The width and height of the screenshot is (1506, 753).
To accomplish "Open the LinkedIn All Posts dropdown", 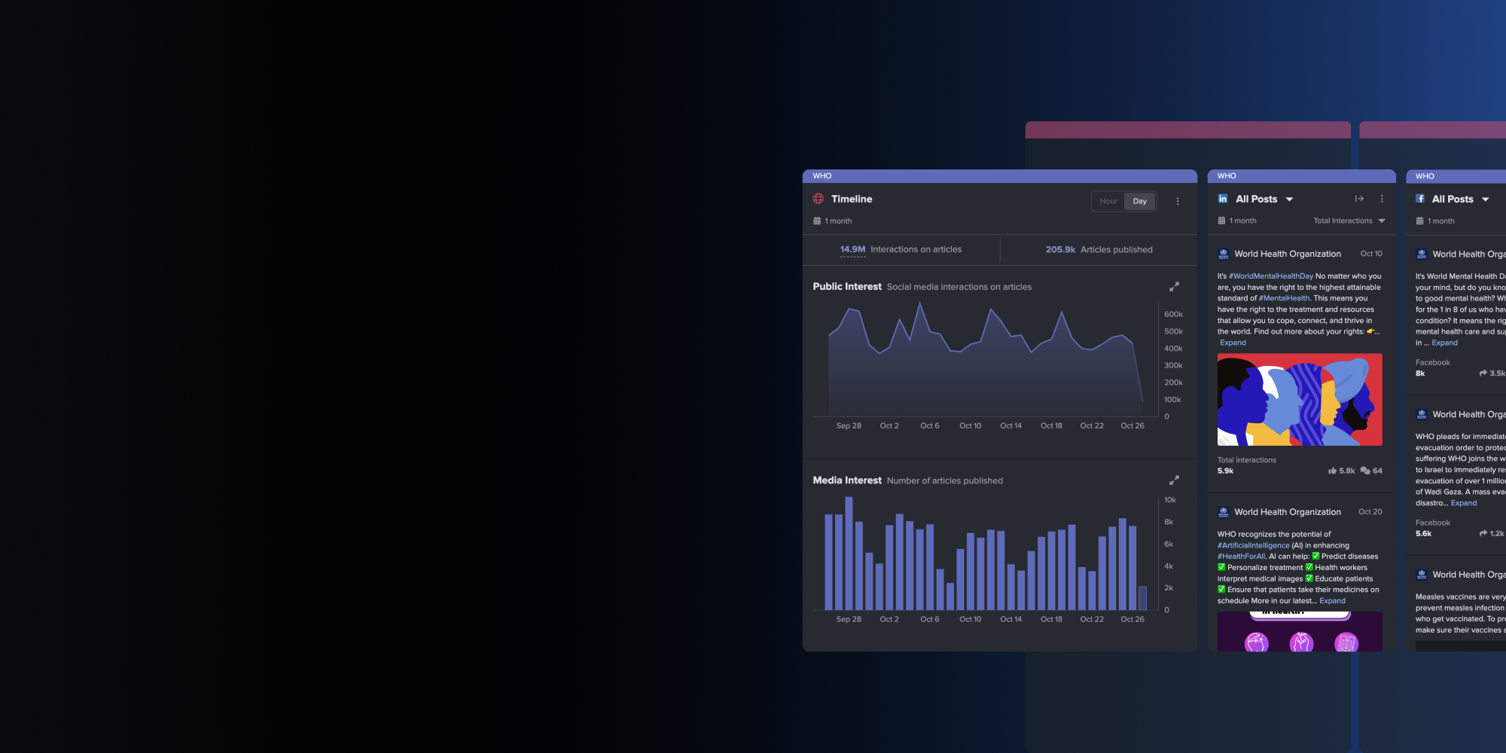I will 1289,200.
